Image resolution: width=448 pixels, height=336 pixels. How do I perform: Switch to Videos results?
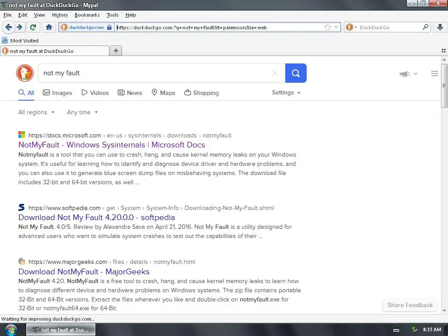(95, 93)
